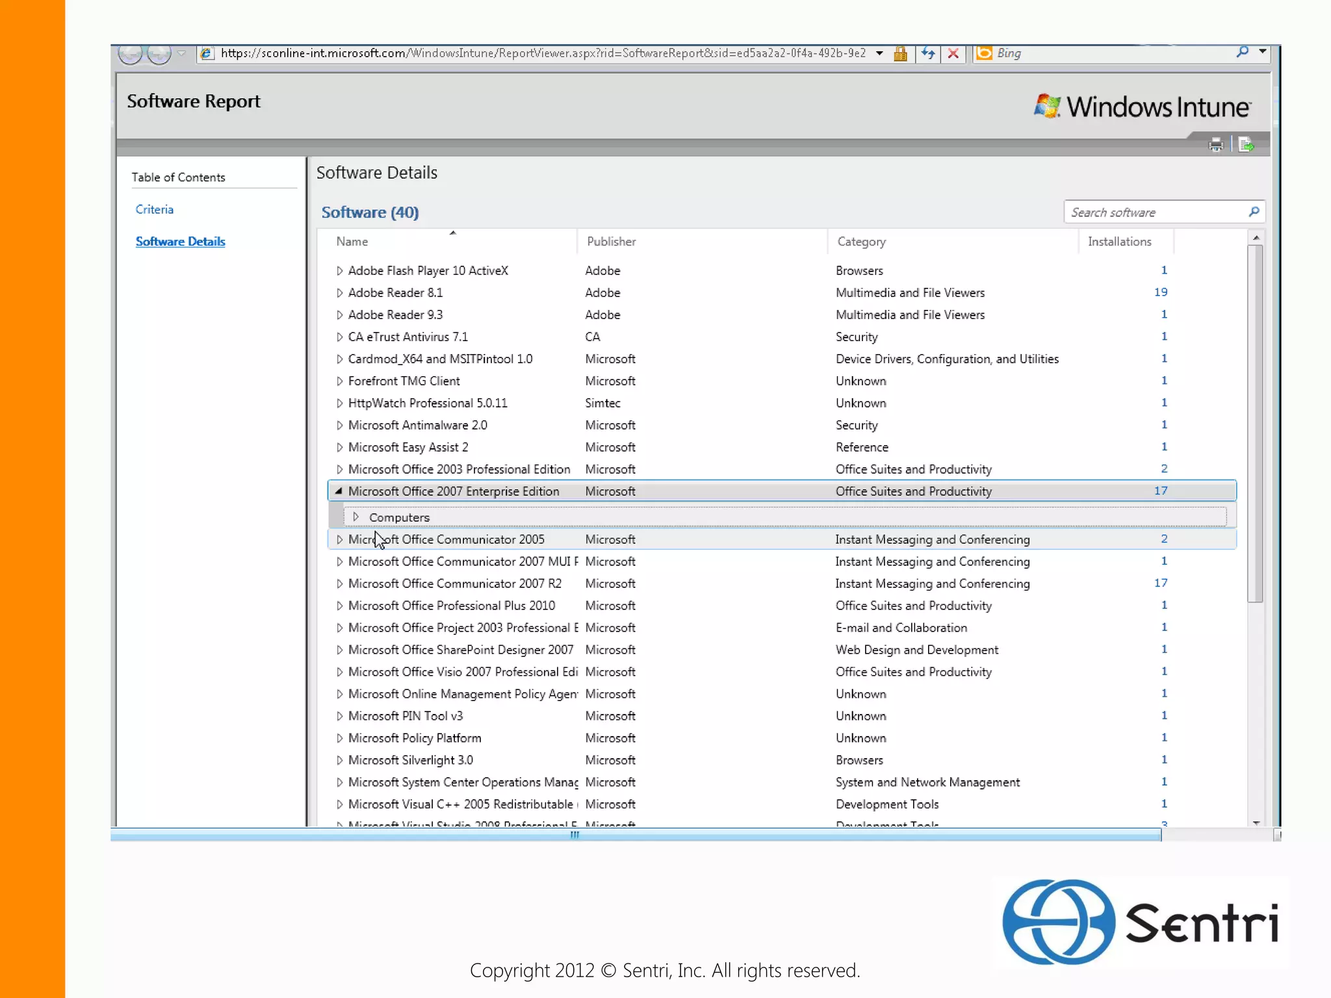Open the Software Details section link
The width and height of the screenshot is (1331, 998).
(x=180, y=242)
